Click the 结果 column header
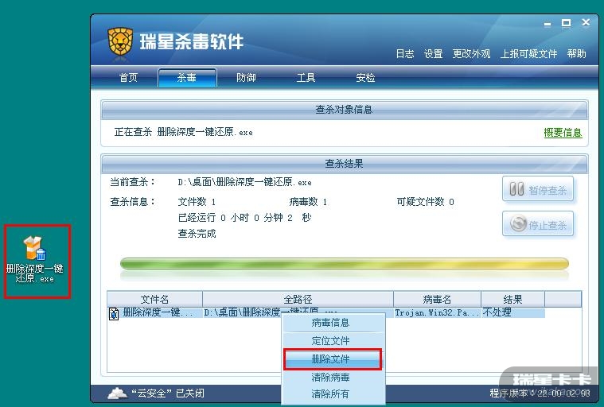604x407 pixels. click(x=512, y=299)
